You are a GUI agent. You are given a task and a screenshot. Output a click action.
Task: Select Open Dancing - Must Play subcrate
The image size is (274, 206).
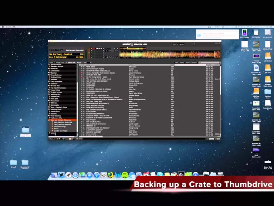point(63,122)
